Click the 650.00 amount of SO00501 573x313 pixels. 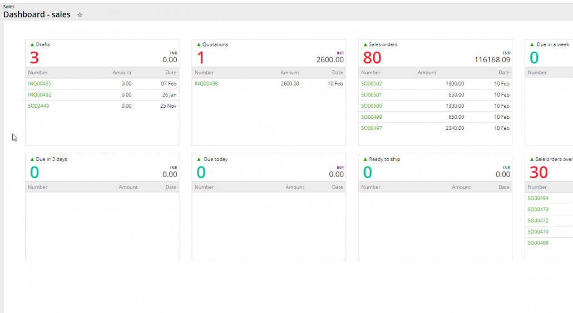[456, 95]
